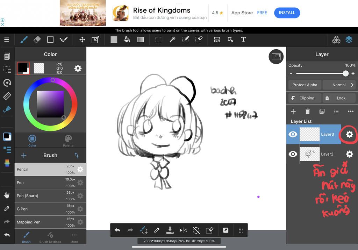Select the Operation/object cursor tool
Image resolution: width=358 pixels, height=250 pixels.
230,40
